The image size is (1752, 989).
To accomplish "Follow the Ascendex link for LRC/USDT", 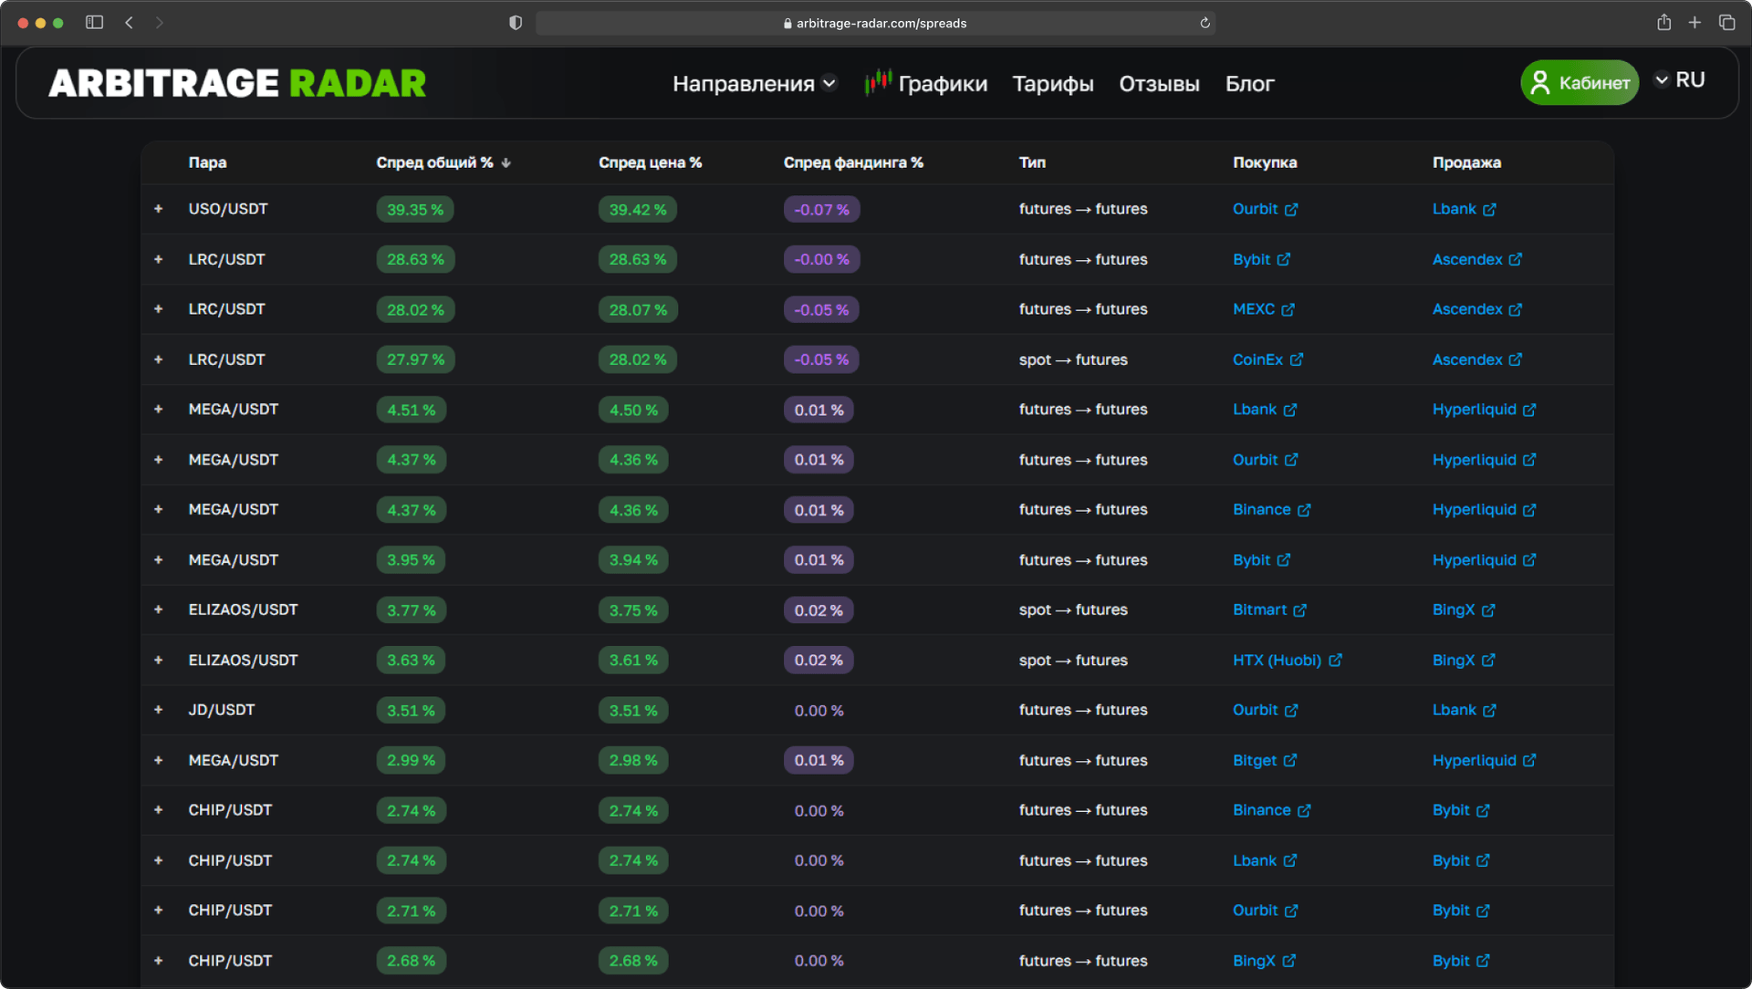I will (1469, 259).
